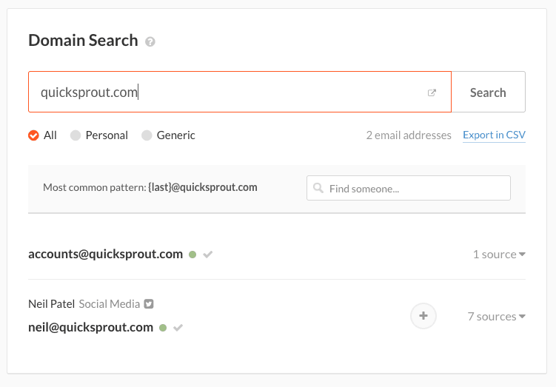
Task: Click the help question mark icon
Action: tap(150, 42)
